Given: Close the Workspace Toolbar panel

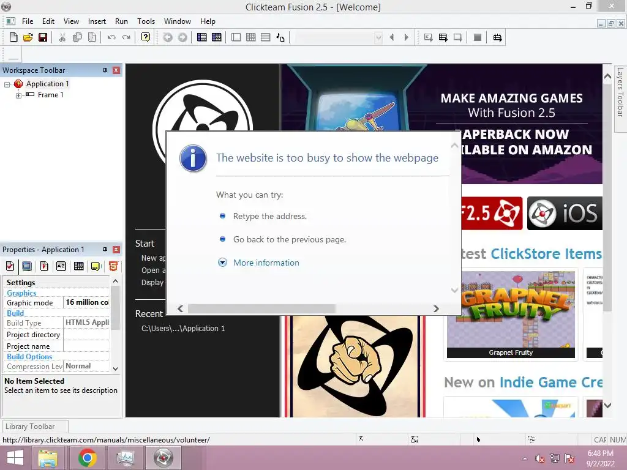Looking at the screenshot, I should pyautogui.click(x=116, y=70).
